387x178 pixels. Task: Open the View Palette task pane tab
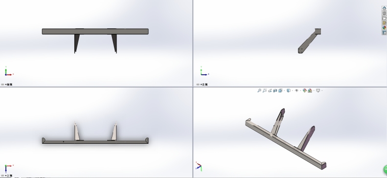coord(384,22)
